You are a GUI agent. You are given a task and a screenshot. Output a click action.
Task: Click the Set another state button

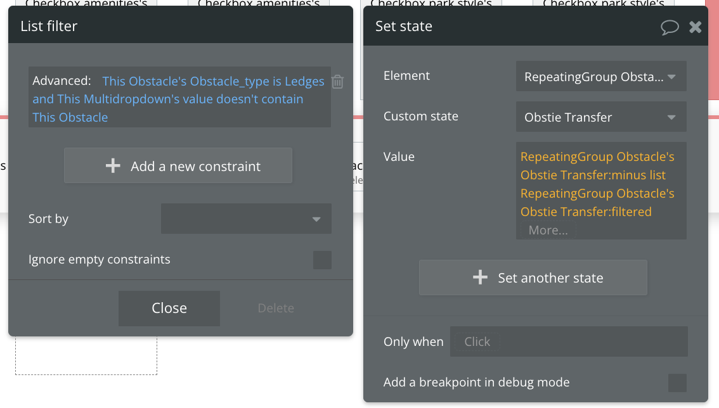click(533, 277)
